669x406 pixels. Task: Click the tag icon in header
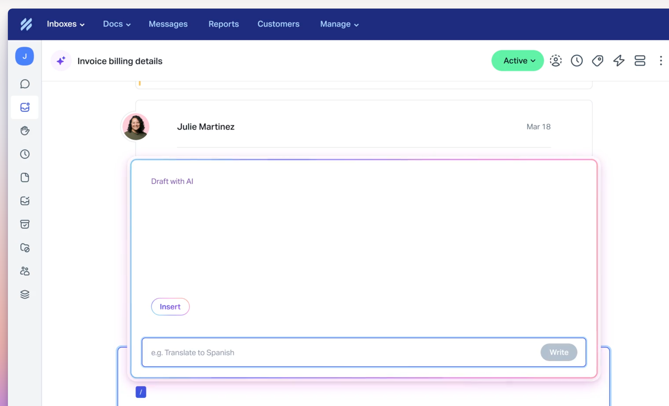point(598,60)
